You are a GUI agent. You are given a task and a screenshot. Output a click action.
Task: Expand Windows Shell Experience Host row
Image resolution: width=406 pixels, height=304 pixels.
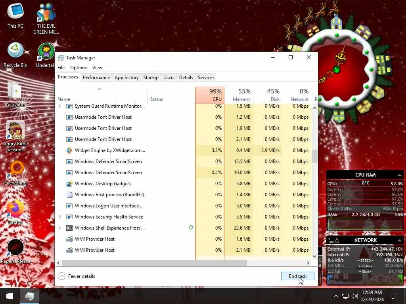(x=60, y=228)
